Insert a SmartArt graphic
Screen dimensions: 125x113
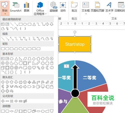[x=16, y=7]
